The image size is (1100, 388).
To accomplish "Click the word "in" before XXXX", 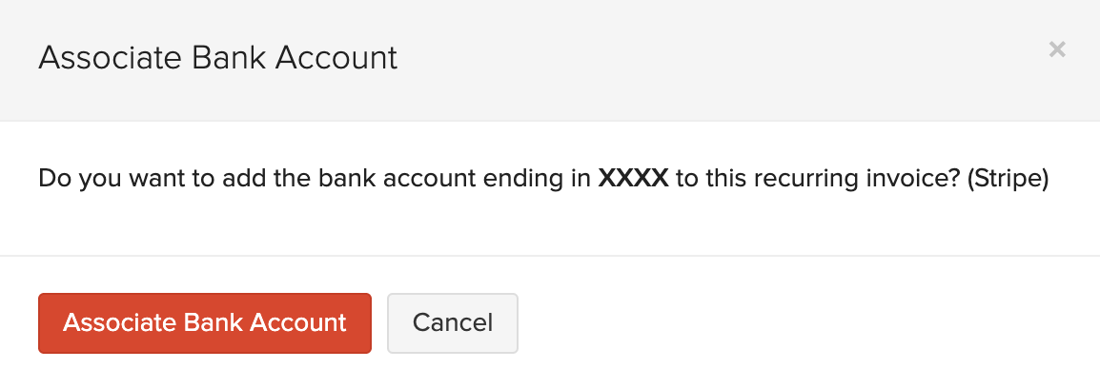I will pos(581,179).
